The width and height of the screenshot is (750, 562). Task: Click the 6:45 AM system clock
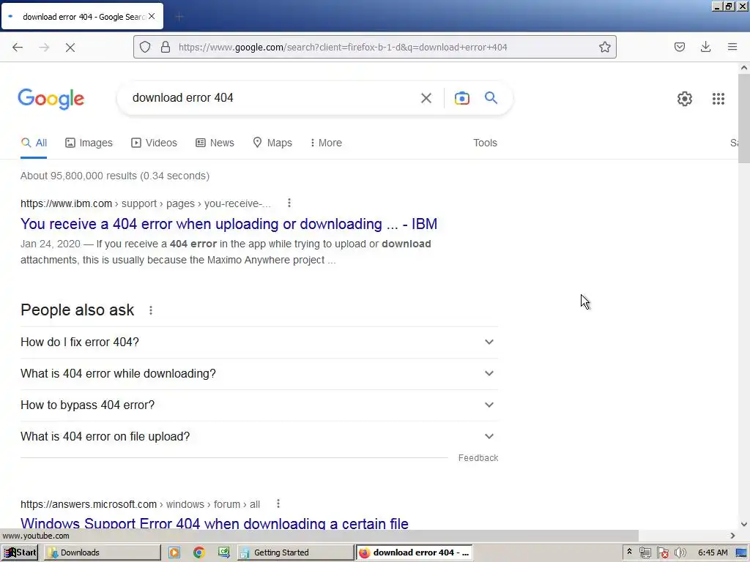(x=713, y=553)
